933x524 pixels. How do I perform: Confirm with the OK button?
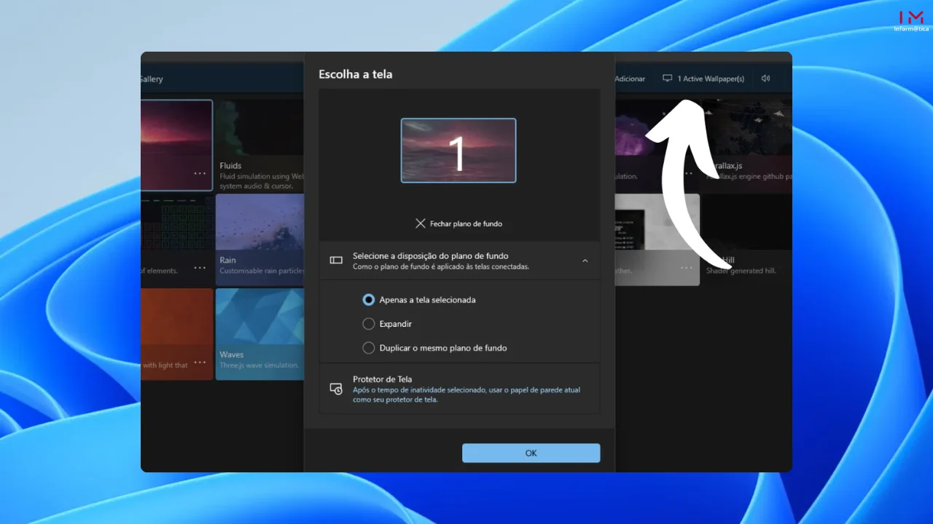tap(531, 453)
